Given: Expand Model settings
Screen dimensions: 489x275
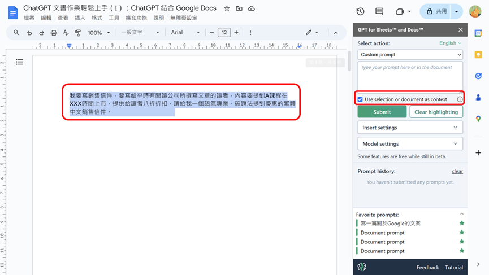Looking at the screenshot, I should point(410,144).
